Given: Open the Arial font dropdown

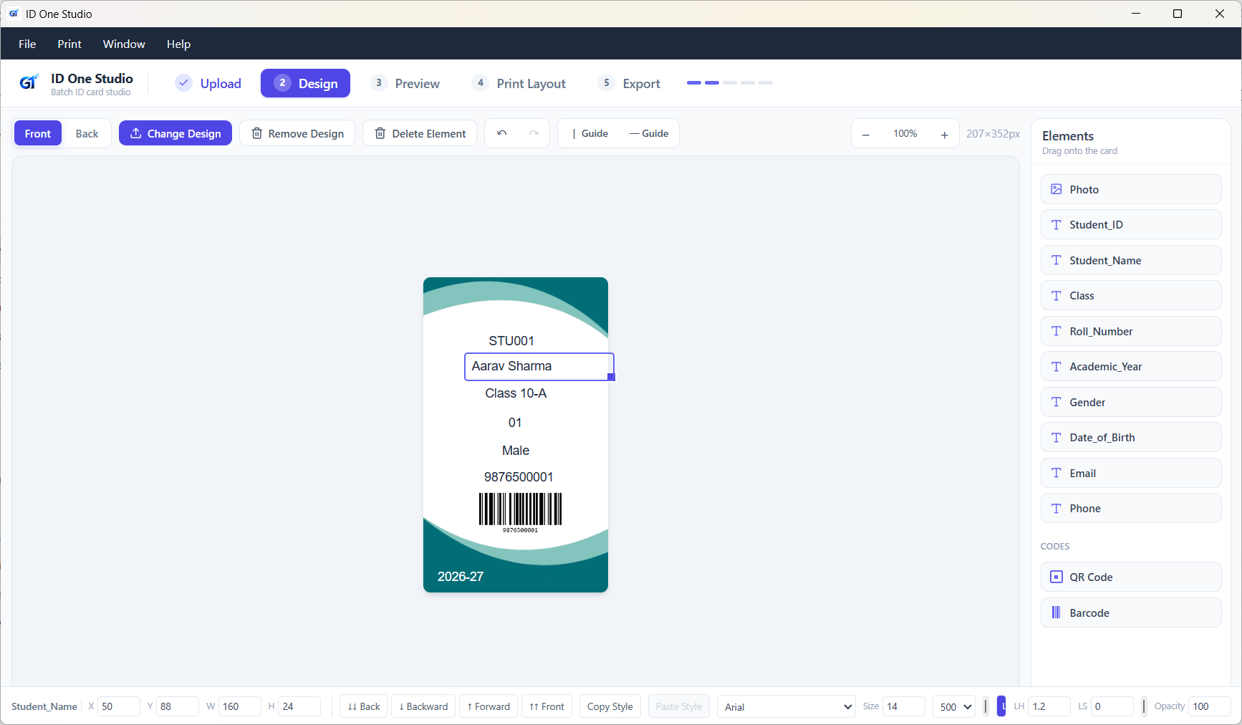Looking at the screenshot, I should (786, 706).
